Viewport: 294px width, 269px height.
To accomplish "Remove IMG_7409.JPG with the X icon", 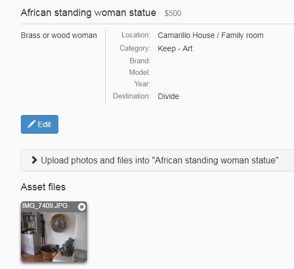I will pyautogui.click(x=81, y=207).
